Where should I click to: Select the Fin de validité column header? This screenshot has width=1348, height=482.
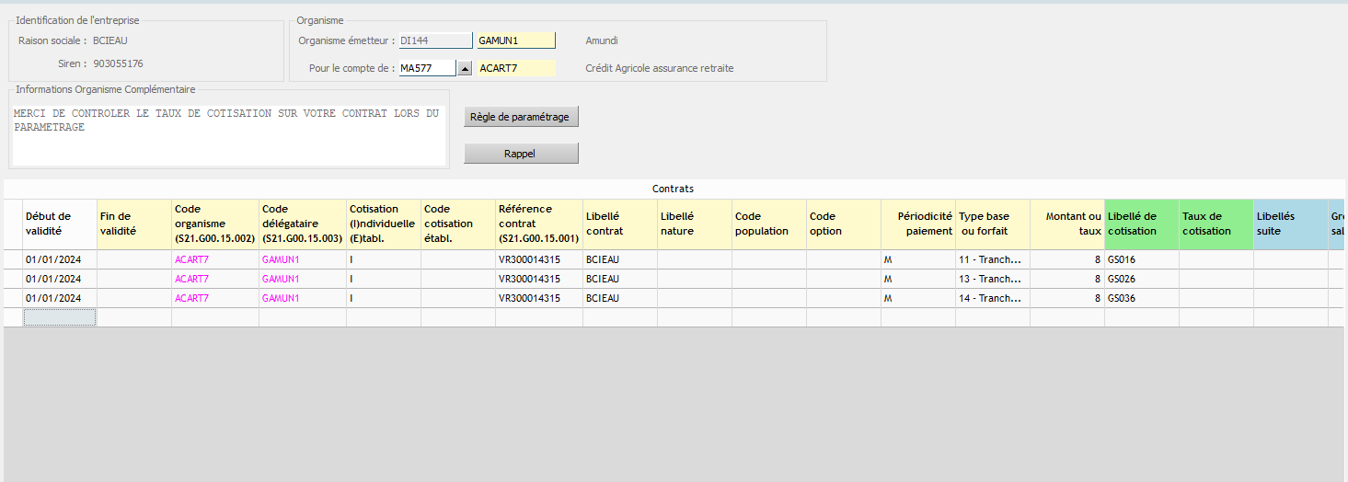tap(134, 224)
